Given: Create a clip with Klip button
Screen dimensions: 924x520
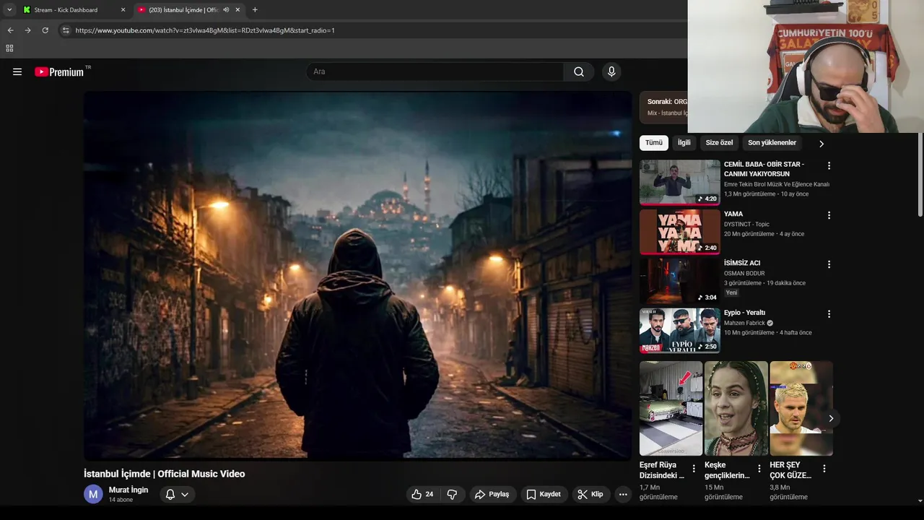Looking at the screenshot, I should click(590, 494).
